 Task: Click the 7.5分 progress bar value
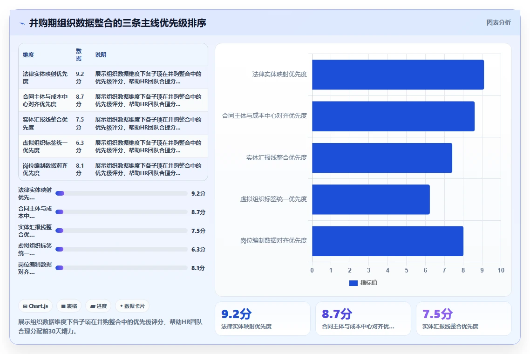click(198, 231)
